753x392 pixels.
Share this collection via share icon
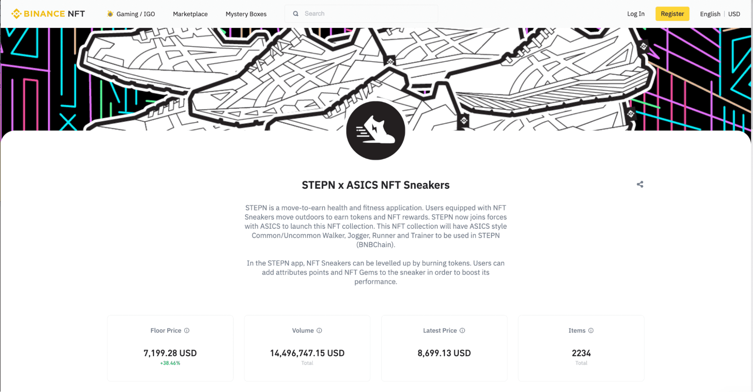click(x=640, y=184)
